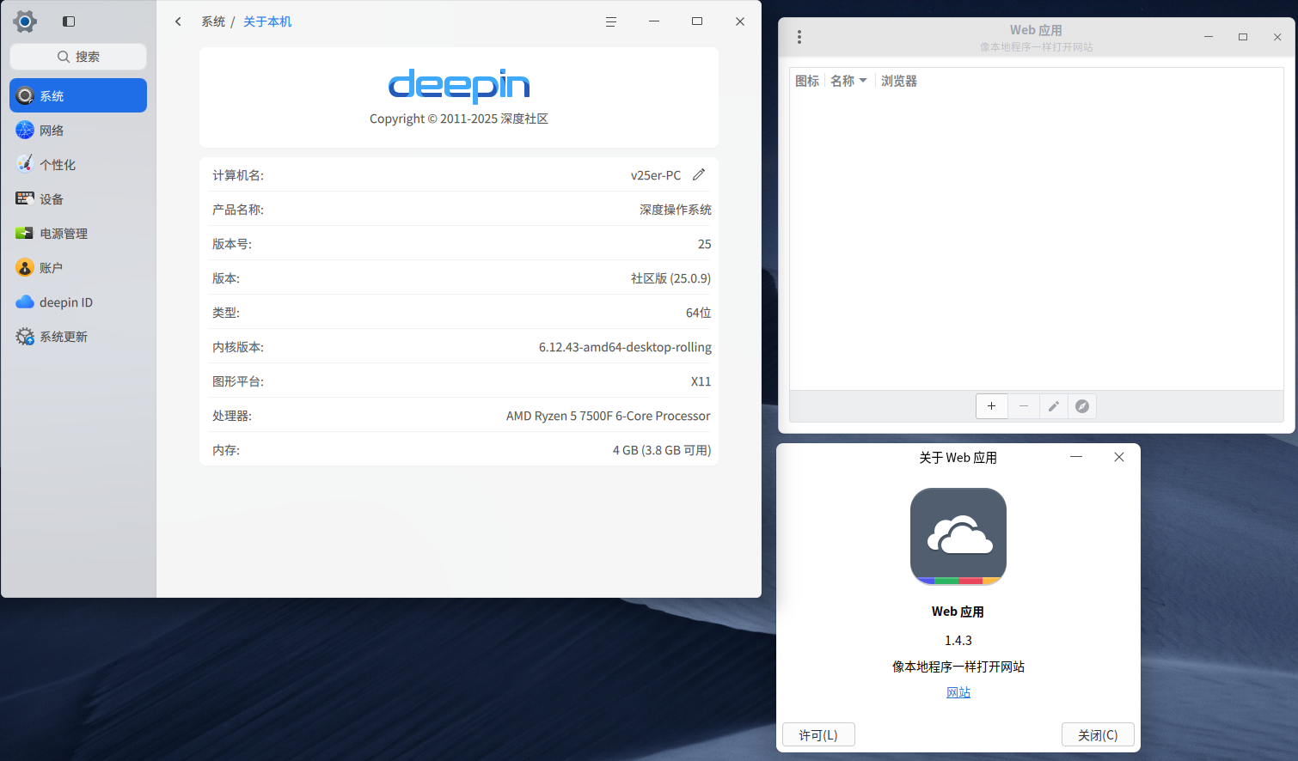Launch selected web app with compass button
This screenshot has width=1298, height=761.
click(1082, 406)
